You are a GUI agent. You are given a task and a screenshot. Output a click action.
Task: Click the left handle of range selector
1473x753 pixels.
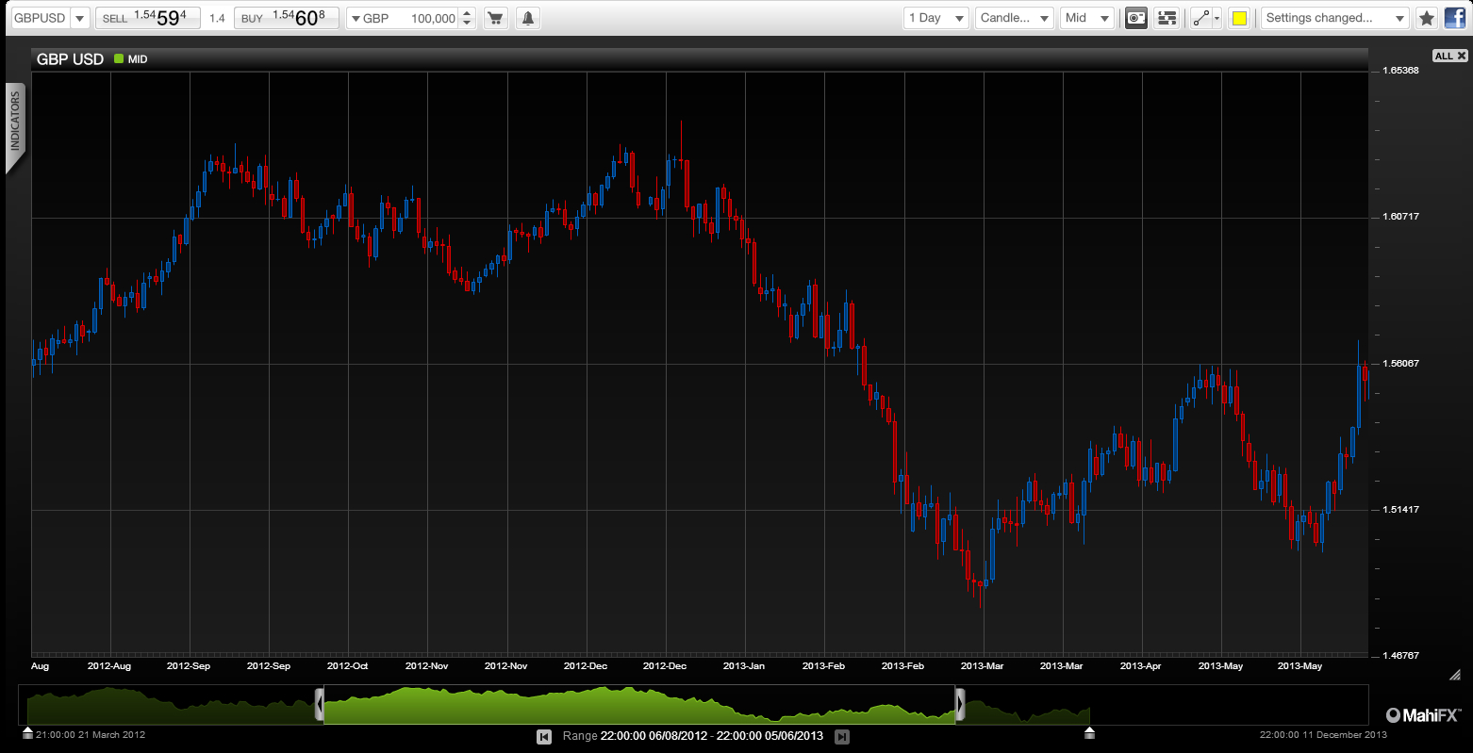click(x=320, y=704)
